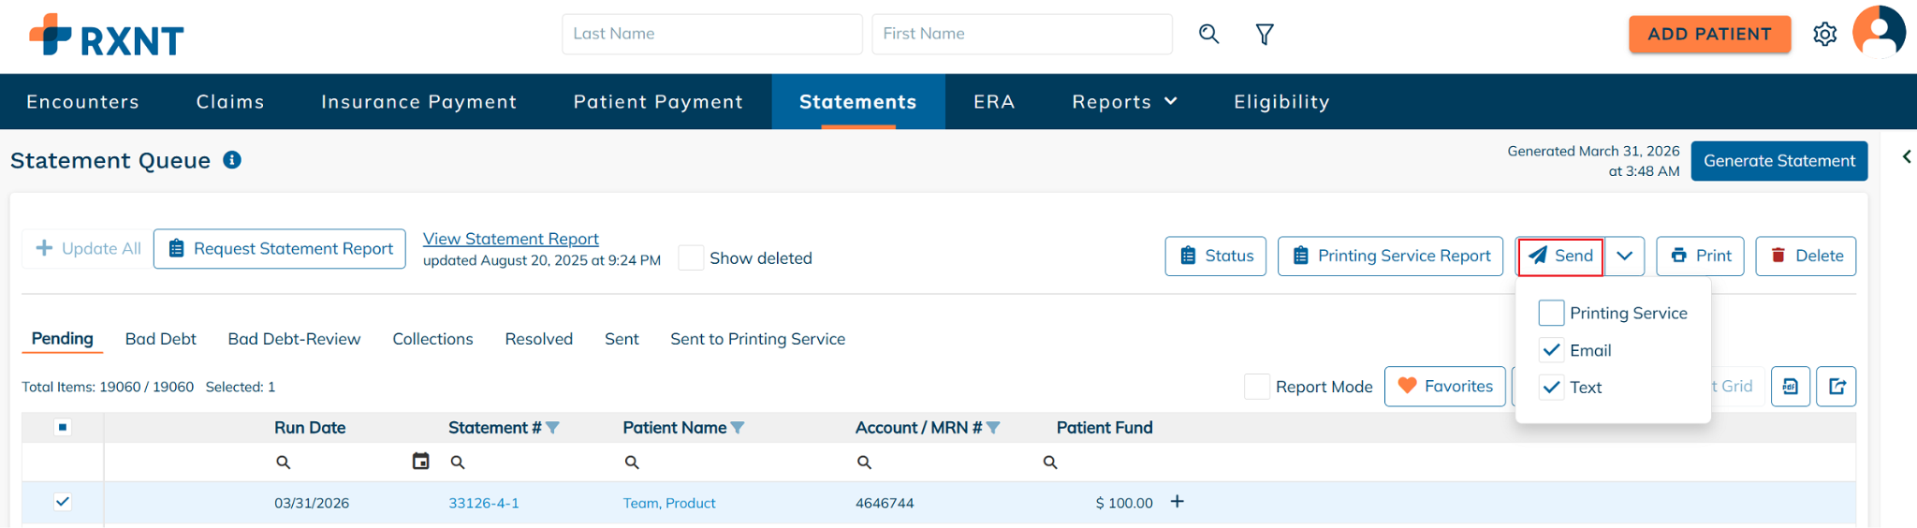Viewport: 1917px width, 528px height.
Task: Enable Report Mode checkbox
Action: coord(1257,387)
